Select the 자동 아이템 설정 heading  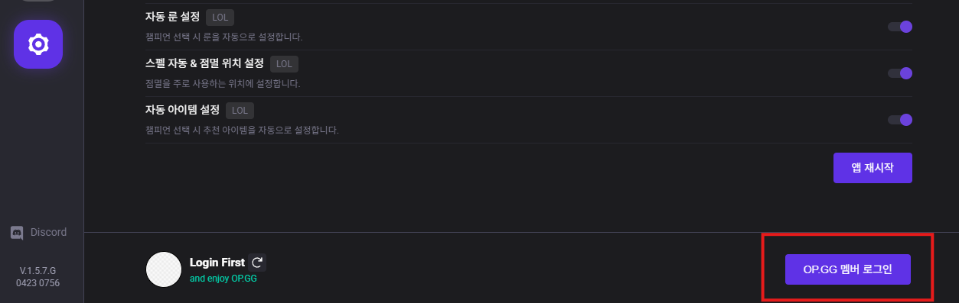[182, 109]
